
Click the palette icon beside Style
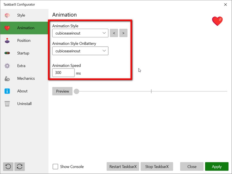click(x=7, y=15)
